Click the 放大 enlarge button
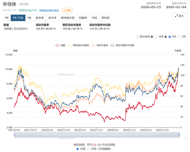 point(179,16)
